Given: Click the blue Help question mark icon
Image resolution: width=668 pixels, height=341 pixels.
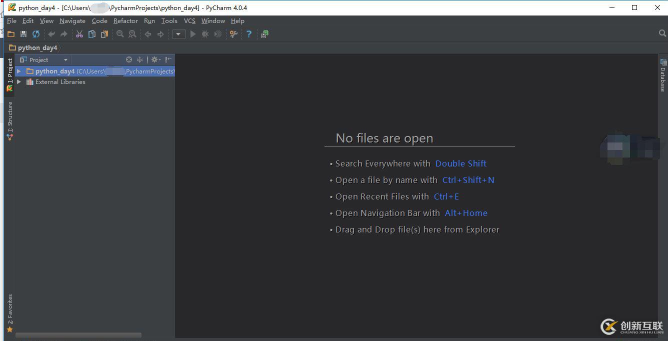Looking at the screenshot, I should click(x=248, y=34).
